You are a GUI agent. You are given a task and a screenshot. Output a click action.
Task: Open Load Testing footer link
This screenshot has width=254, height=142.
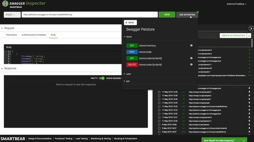tap(81, 138)
